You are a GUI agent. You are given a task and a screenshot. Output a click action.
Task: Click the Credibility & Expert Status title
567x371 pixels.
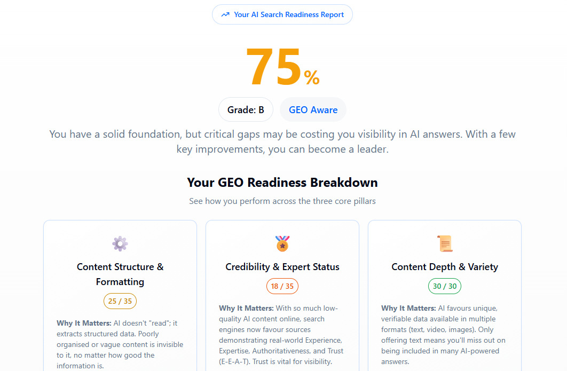click(282, 266)
